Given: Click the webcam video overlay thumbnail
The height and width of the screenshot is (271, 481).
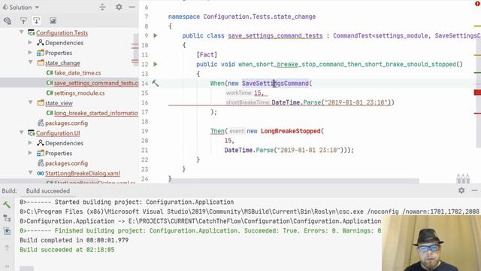Looking at the screenshot, I should click(x=431, y=243).
